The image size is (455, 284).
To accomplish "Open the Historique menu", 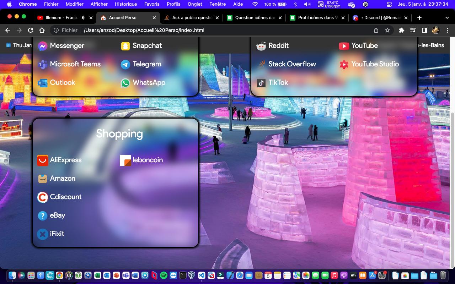I will (x=126, y=4).
